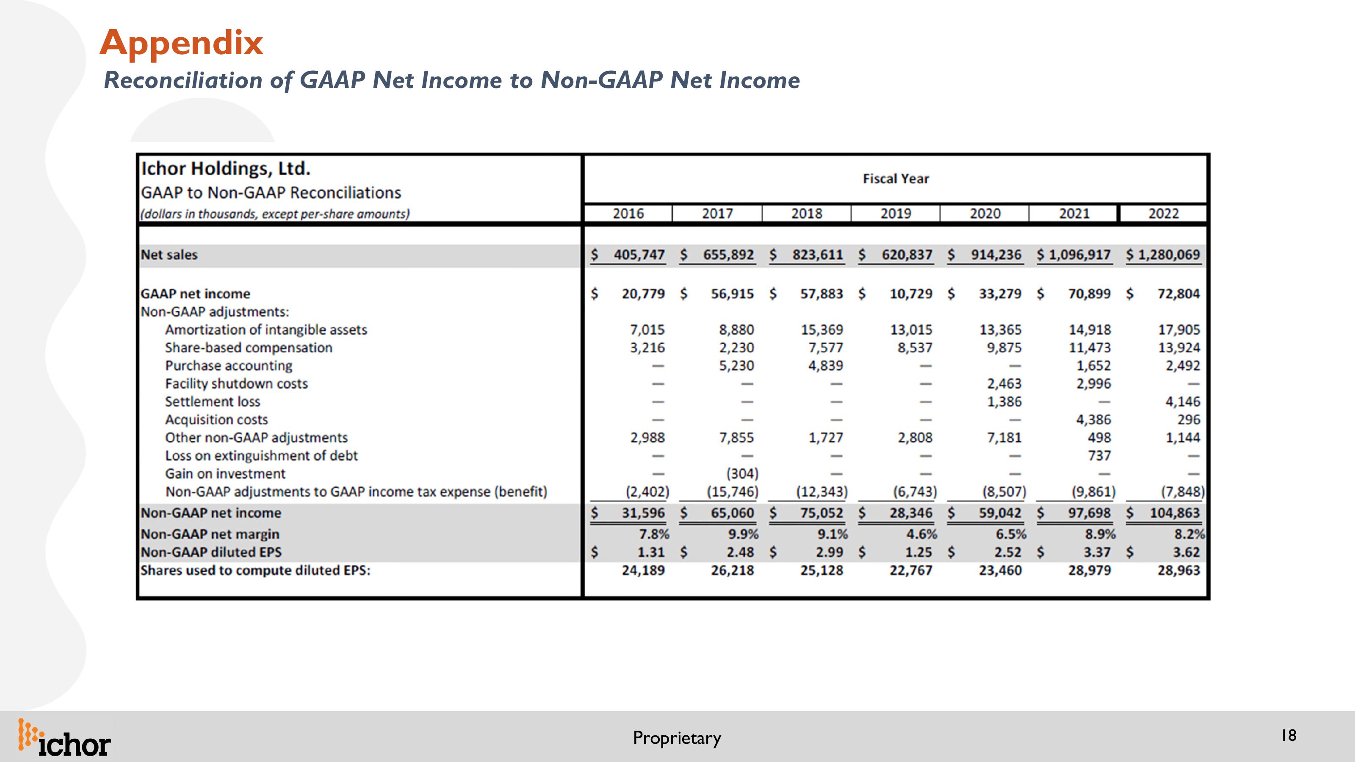Select the Reconciliation of GAAP Net Income subtitle
Screen dimensions: 1355x762
pos(452,80)
